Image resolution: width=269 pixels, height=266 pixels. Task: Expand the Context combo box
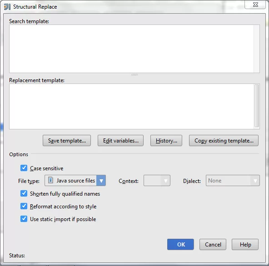click(x=157, y=181)
